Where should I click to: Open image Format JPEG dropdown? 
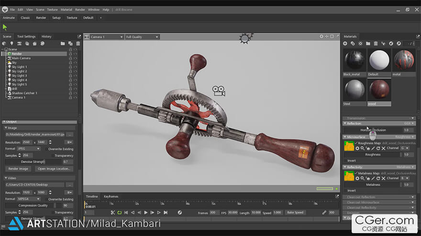click(28, 149)
